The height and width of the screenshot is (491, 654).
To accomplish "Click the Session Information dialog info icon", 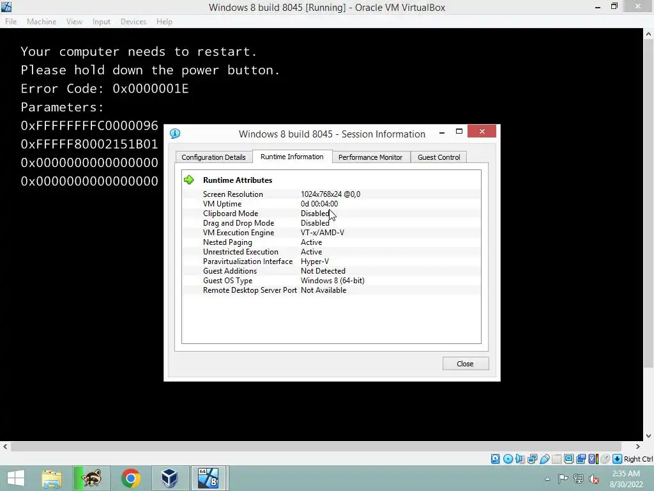I will click(x=175, y=134).
